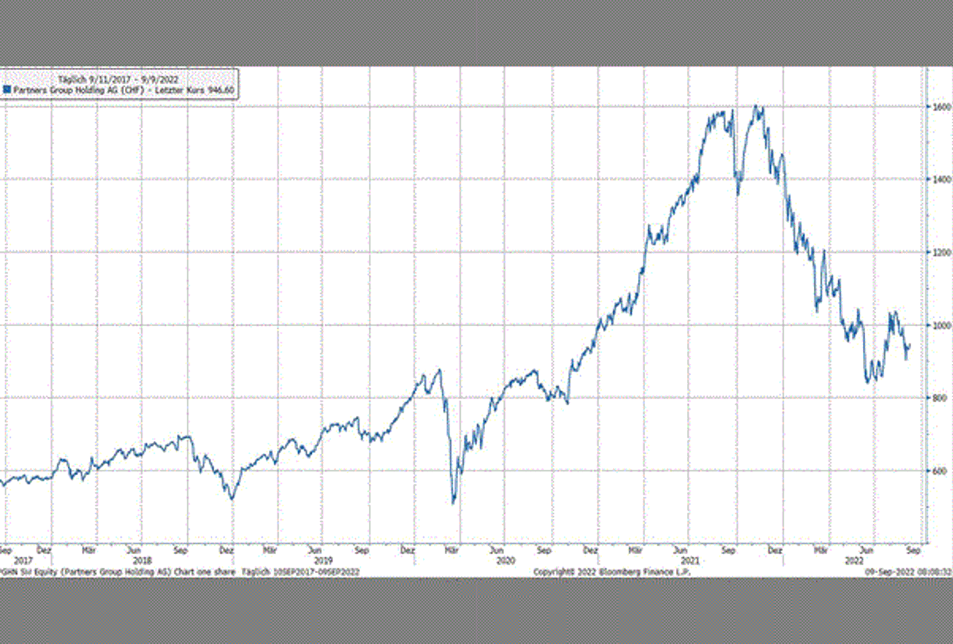This screenshot has width=953, height=644.
Task: Click the Copyright 2022 Bloomberg Finance L.P. text
Action: click(612, 572)
